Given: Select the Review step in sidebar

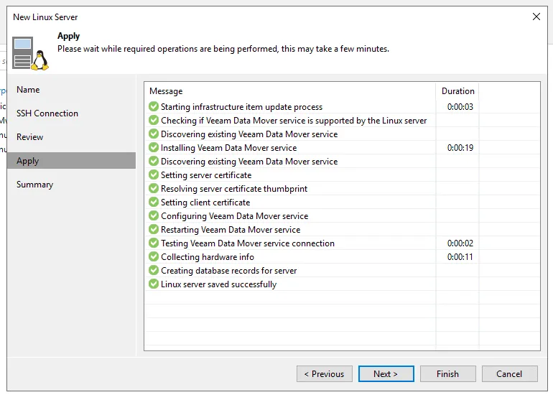Looking at the screenshot, I should pyautogui.click(x=30, y=137).
